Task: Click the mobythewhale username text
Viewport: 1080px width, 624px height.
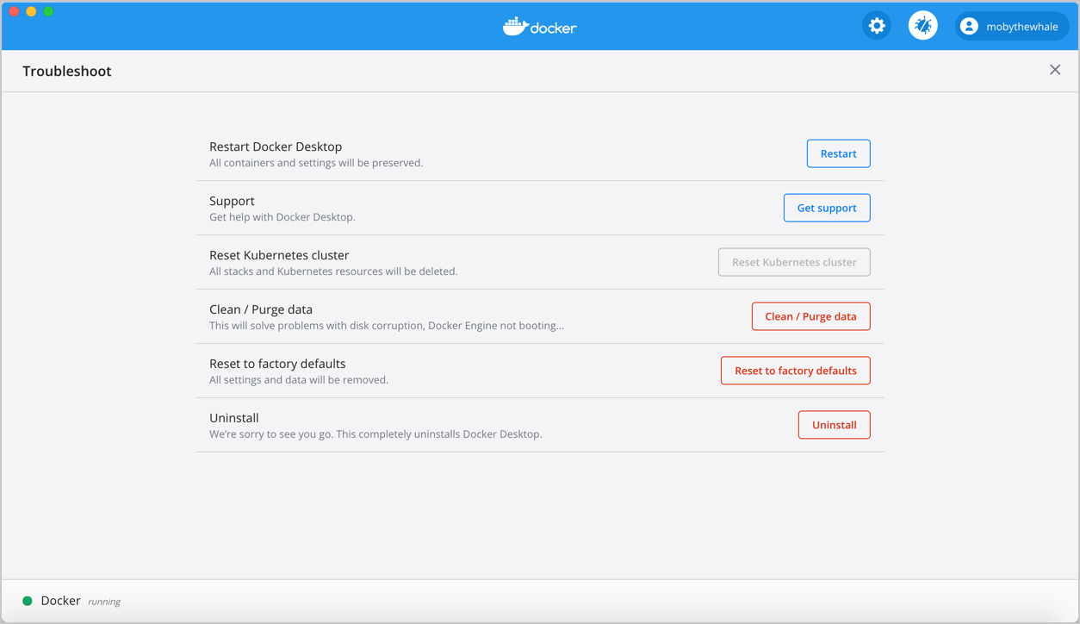Action: [x=1023, y=26]
